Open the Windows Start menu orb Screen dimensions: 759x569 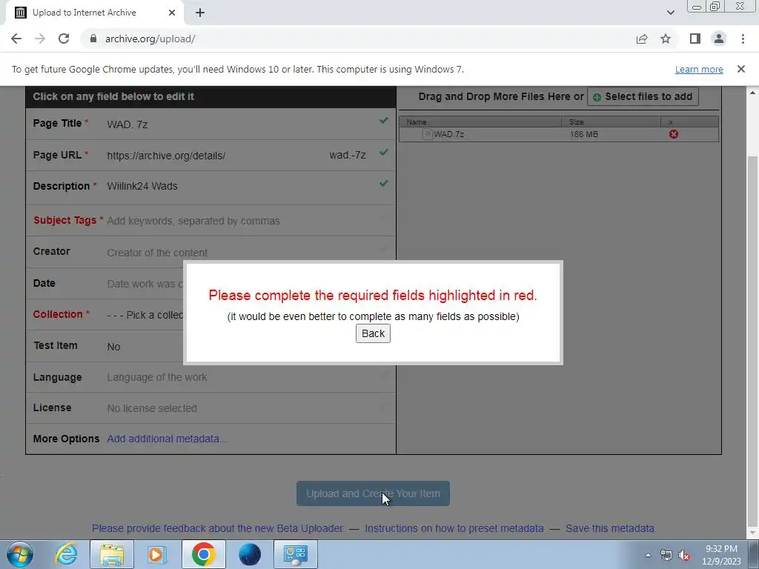19,554
